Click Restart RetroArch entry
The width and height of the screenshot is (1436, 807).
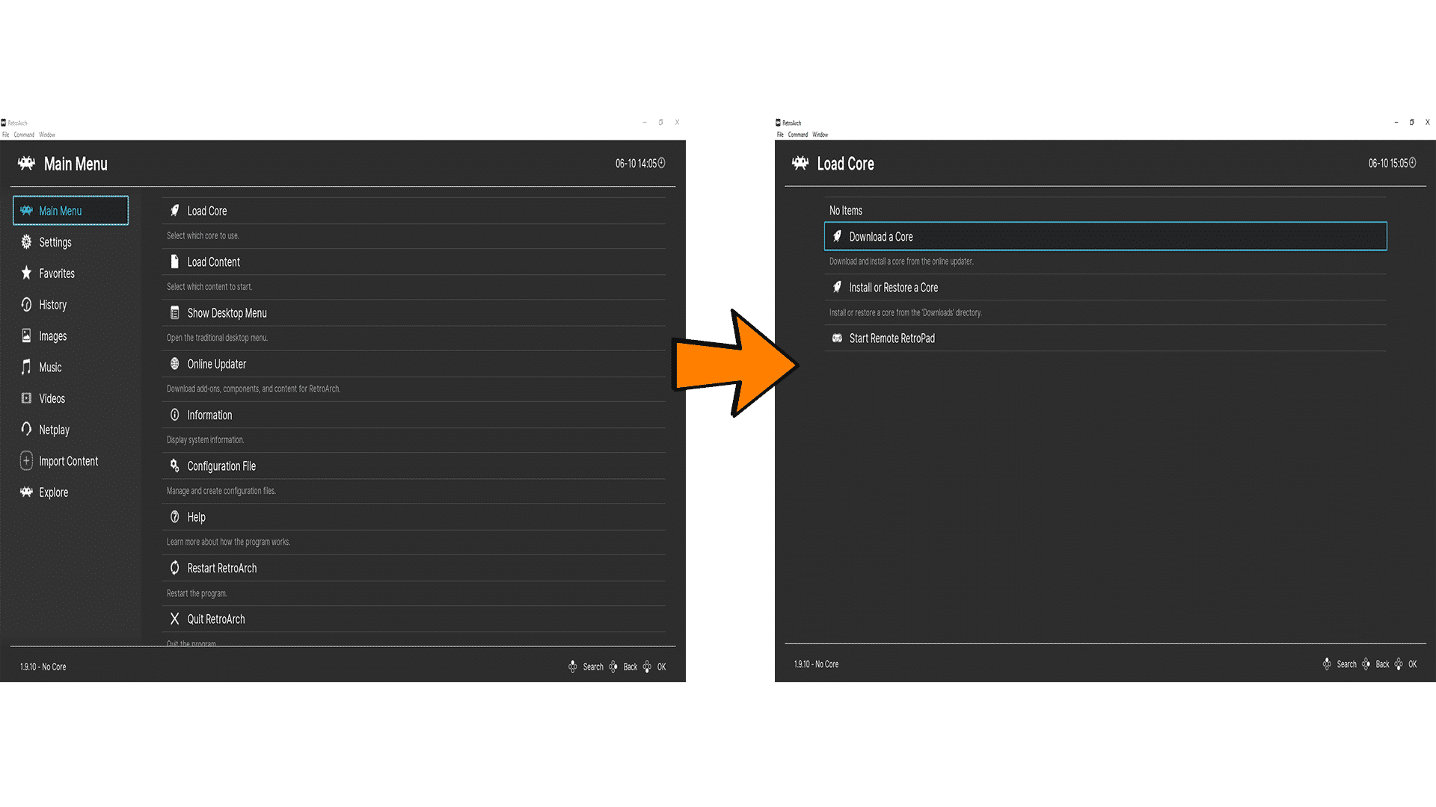tap(221, 569)
